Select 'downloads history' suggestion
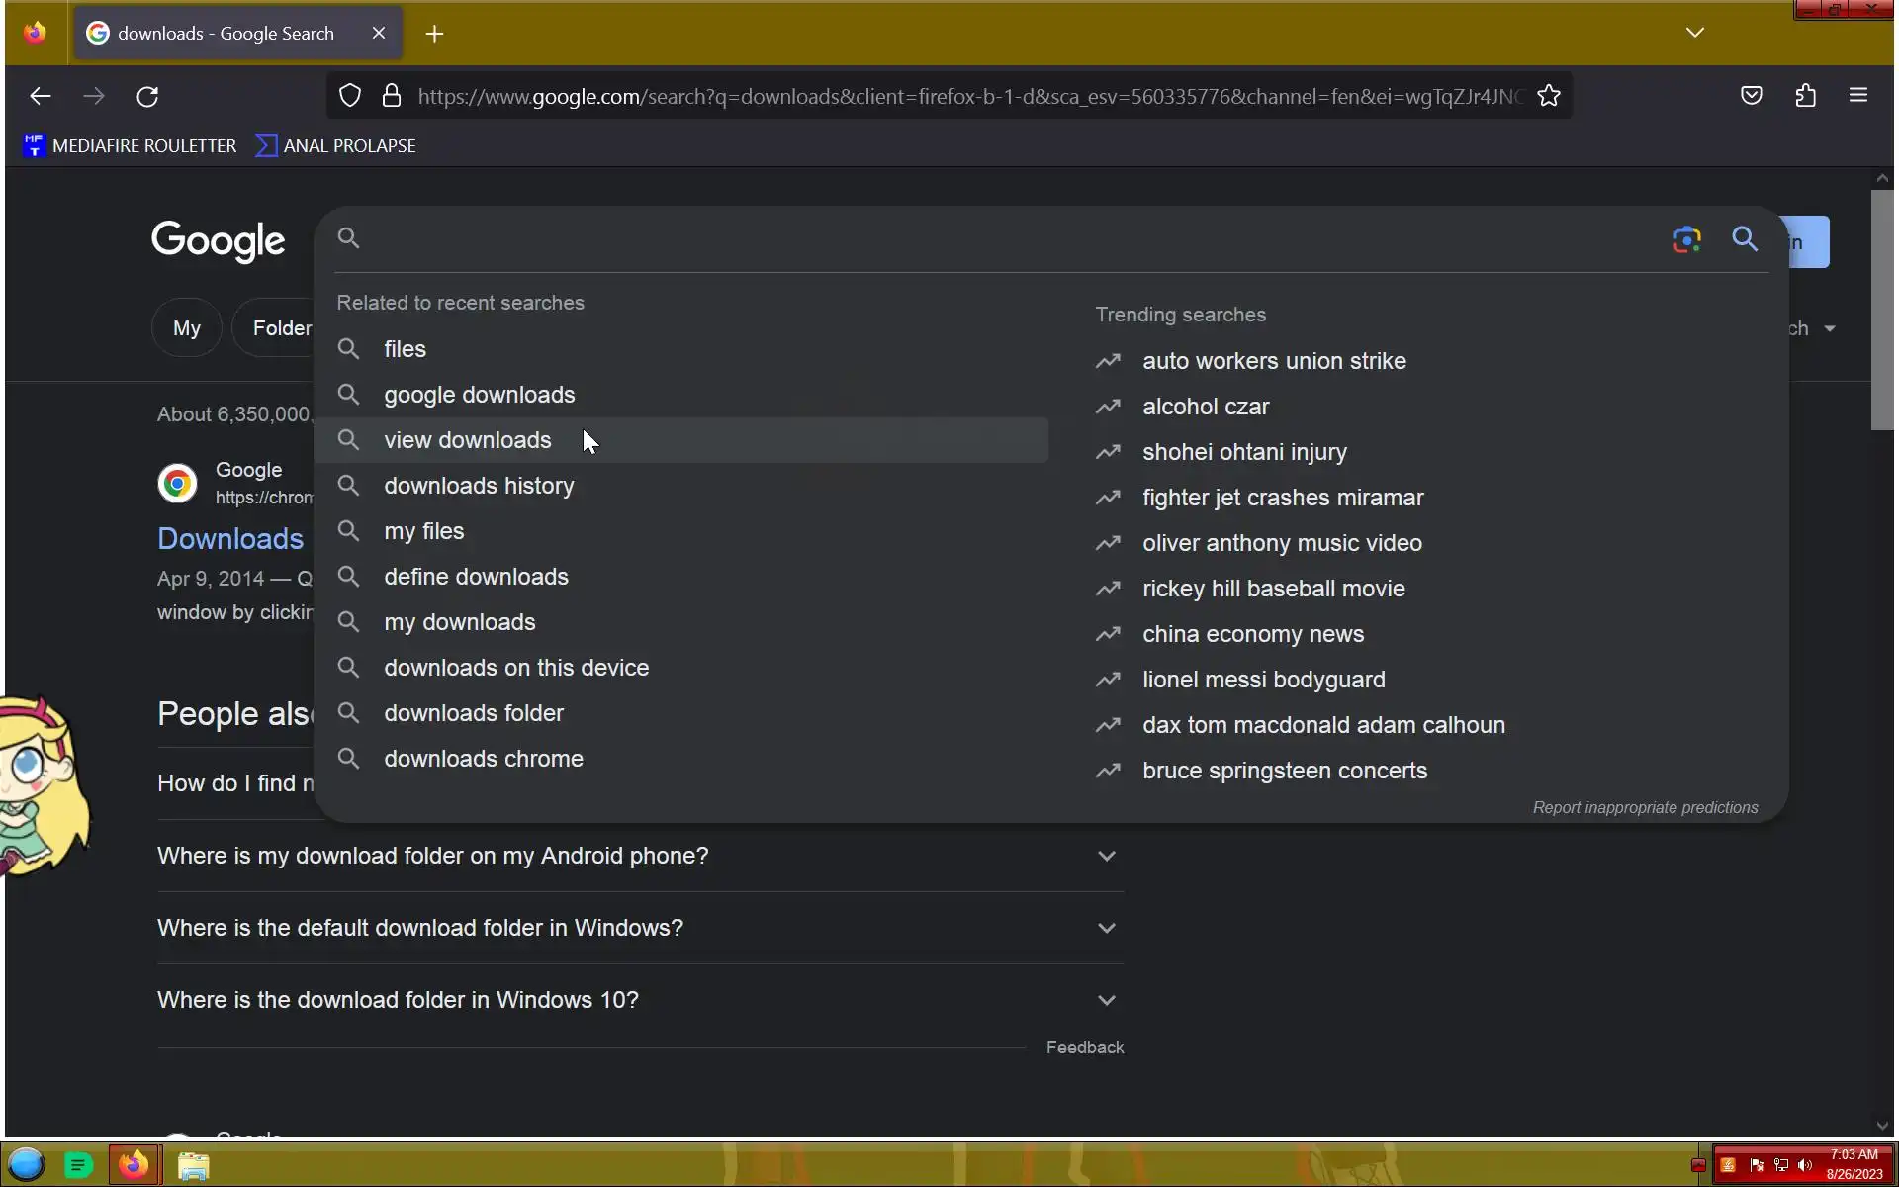Screen dimensions: 1899x1187 click(479, 486)
